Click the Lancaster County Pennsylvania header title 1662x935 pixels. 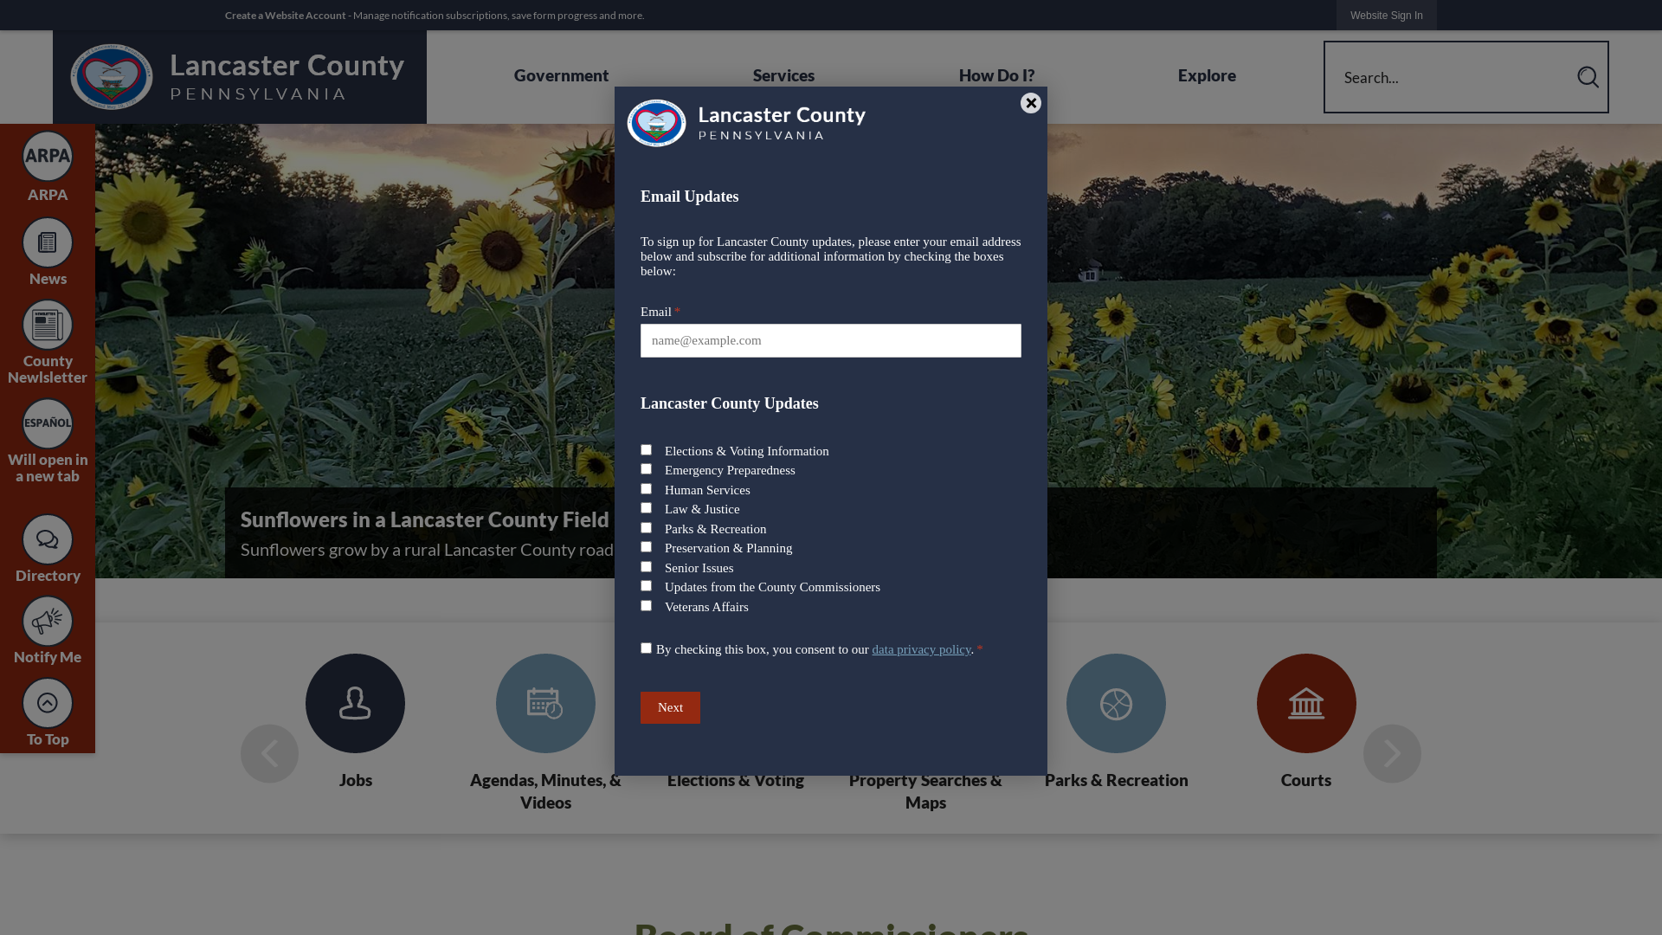(287, 77)
